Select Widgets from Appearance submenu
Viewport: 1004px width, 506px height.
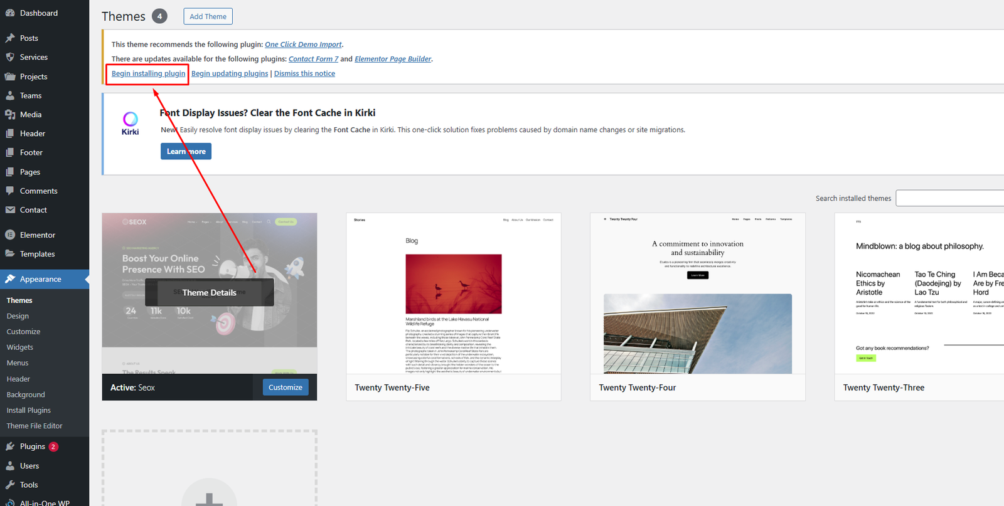coord(20,347)
